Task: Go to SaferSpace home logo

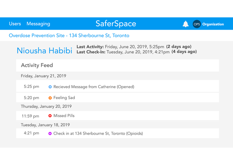Action: 116,24
